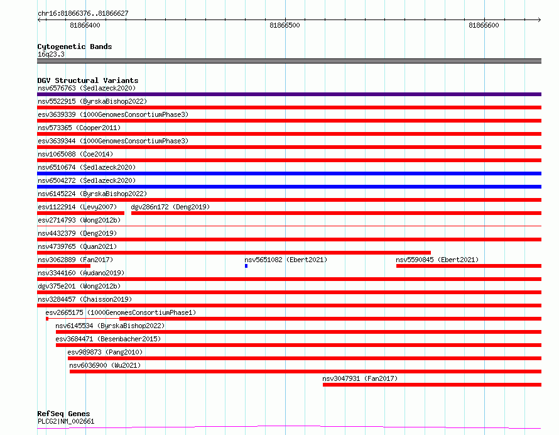Click nsv5651082 (Ebert2021) label
Viewport: 559px width, 435px height.
(286, 260)
